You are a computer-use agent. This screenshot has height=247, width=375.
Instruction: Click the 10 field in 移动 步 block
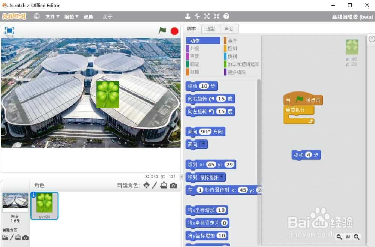pos(204,86)
